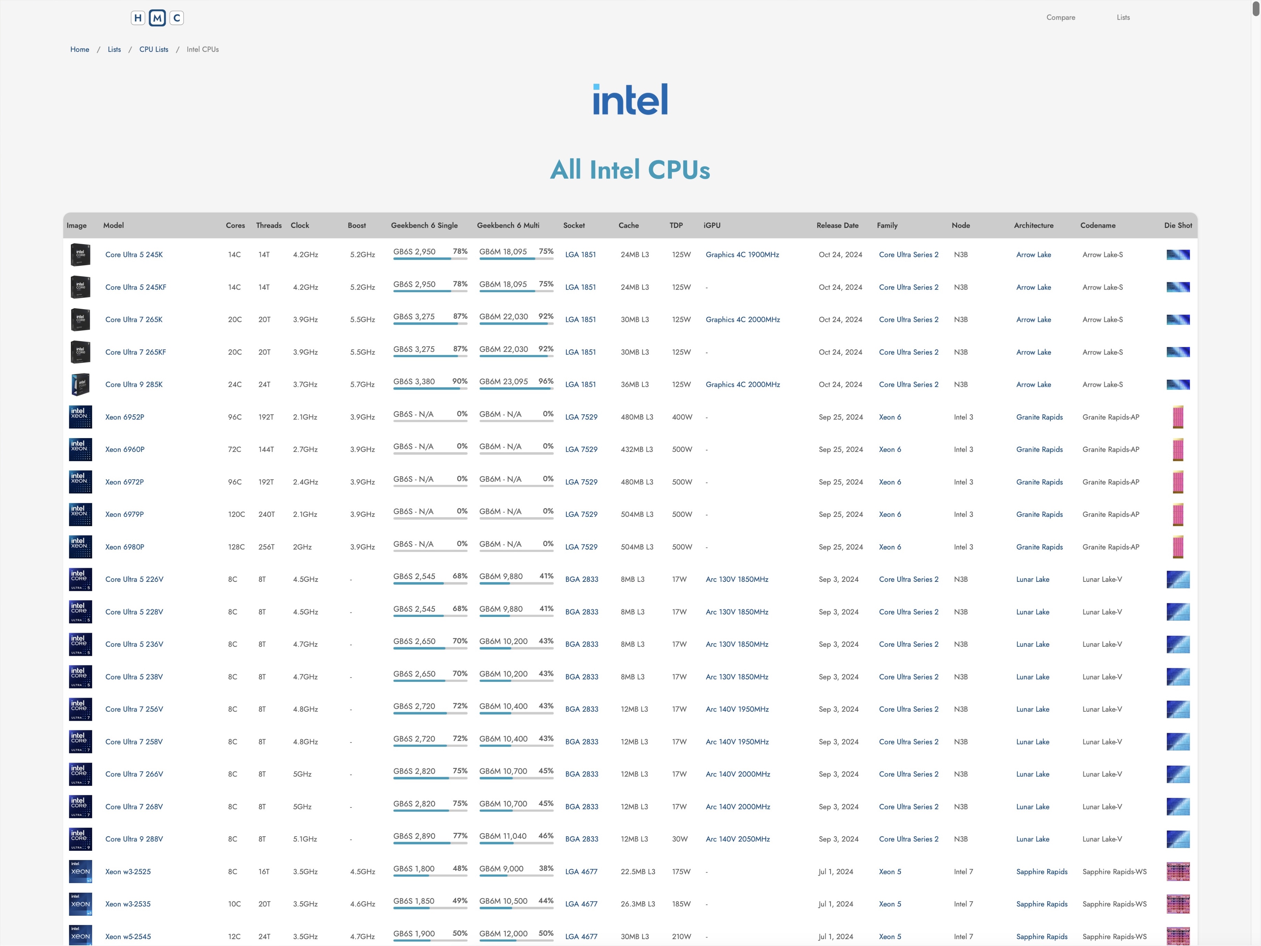This screenshot has width=1261, height=946.
Task: Open die shot for Xeon w3-2535
Action: coord(1178,904)
